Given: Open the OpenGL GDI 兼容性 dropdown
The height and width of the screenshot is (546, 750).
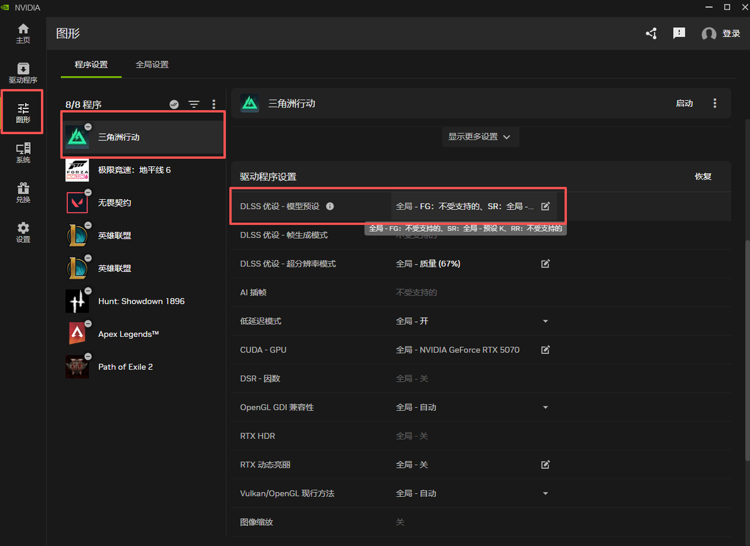Looking at the screenshot, I should point(546,407).
